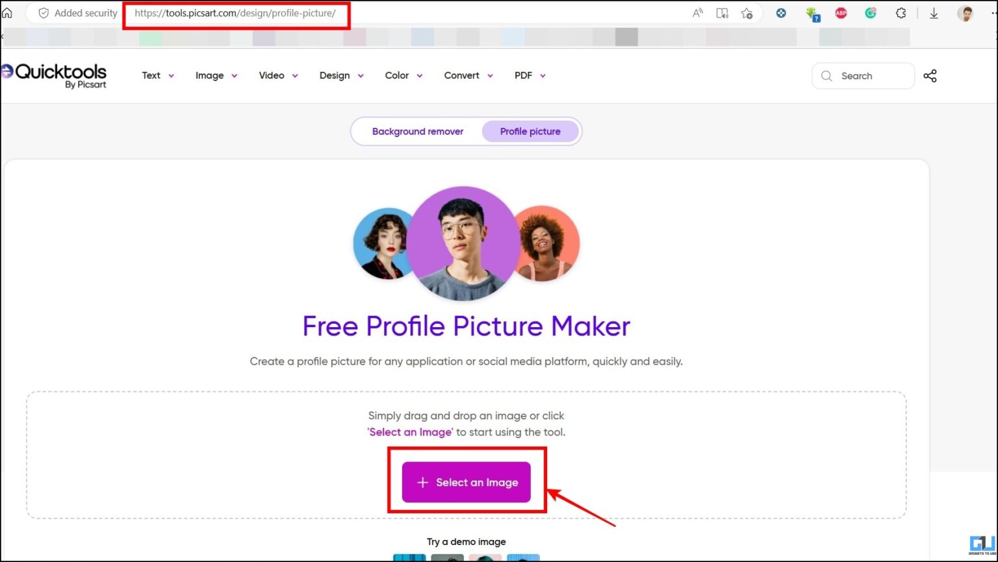Open the browser Downloads icon
This screenshot has width=998, height=562.
click(x=934, y=13)
